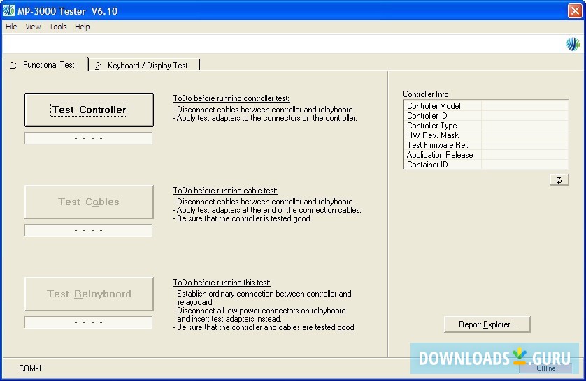586x381 pixels.
Task: Click the Test Cables result status field
Action: click(89, 230)
